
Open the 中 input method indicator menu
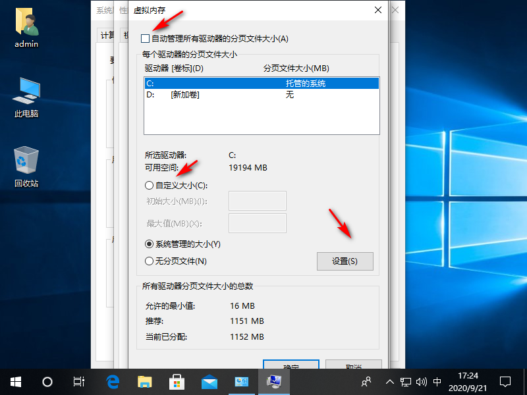click(437, 381)
